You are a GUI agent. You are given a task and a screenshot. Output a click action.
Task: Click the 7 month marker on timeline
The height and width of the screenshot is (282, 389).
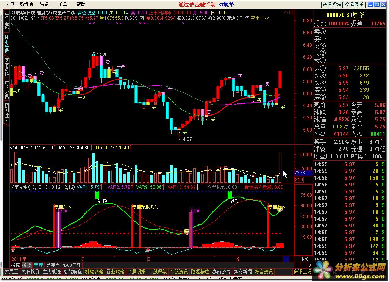pos(83,259)
